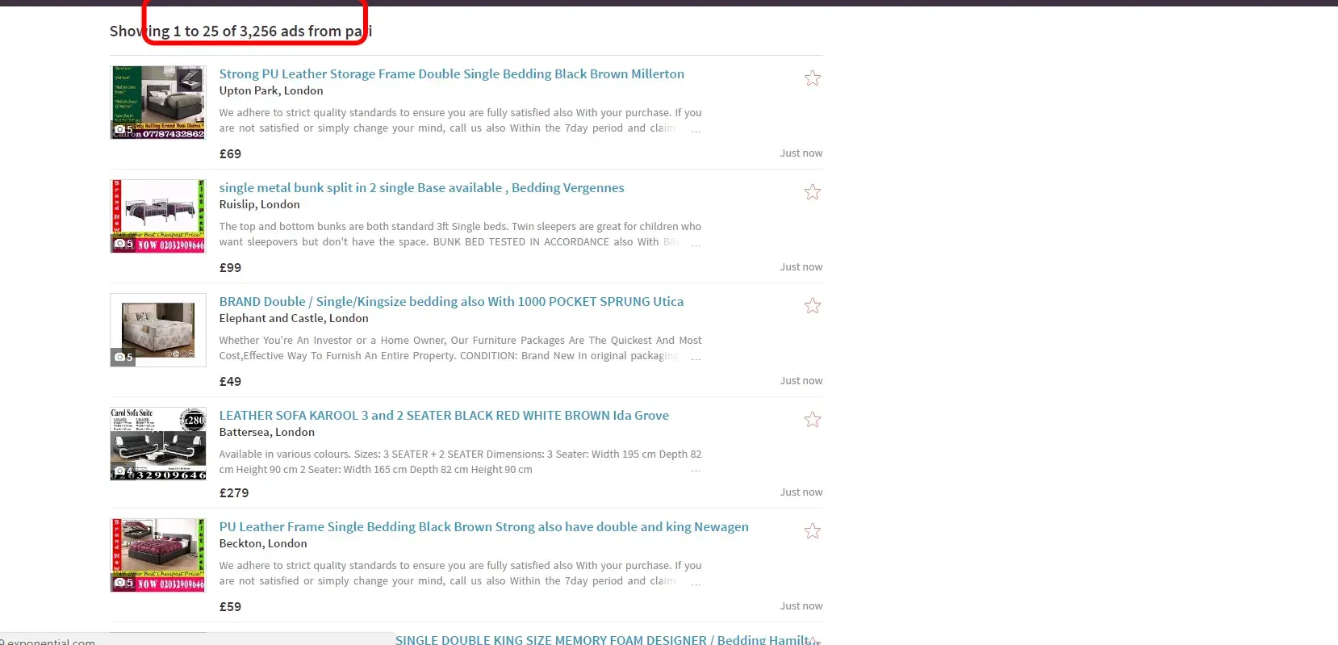Click the Upton Park, London location
Image resolution: width=1338 pixels, height=645 pixels.
click(271, 90)
